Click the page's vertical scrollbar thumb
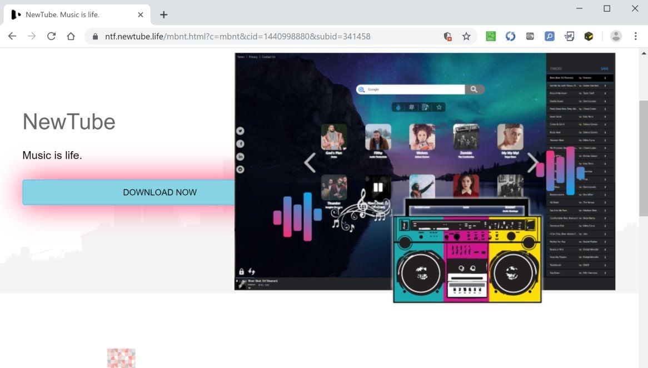The height and width of the screenshot is (368, 648). click(644, 158)
